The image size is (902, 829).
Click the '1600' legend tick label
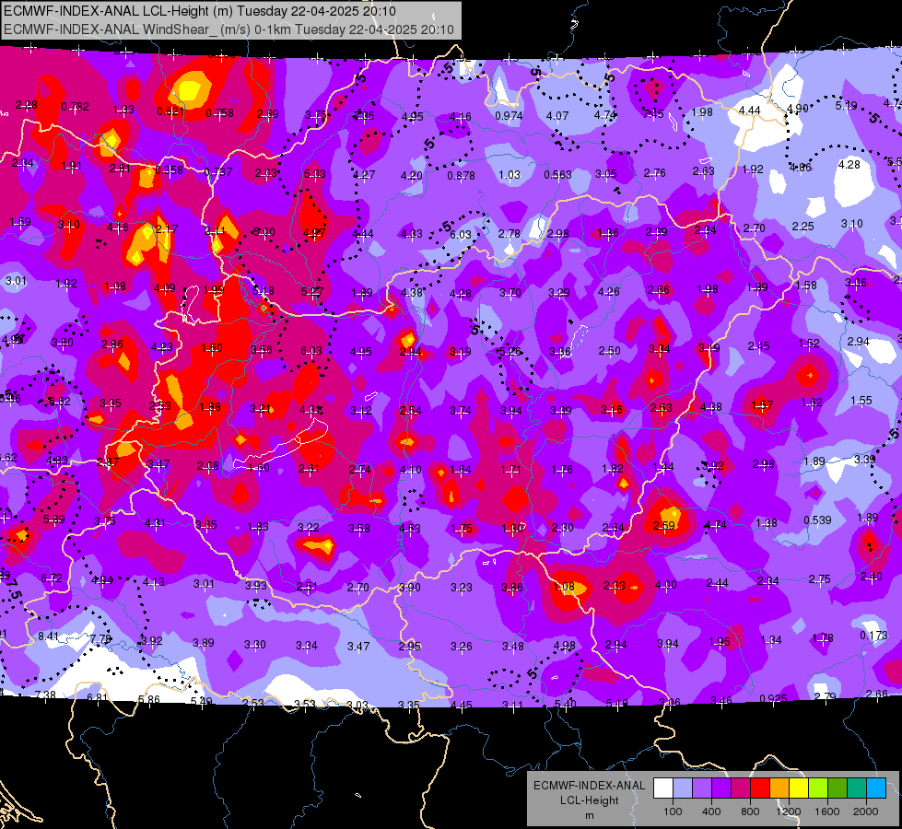(x=827, y=811)
